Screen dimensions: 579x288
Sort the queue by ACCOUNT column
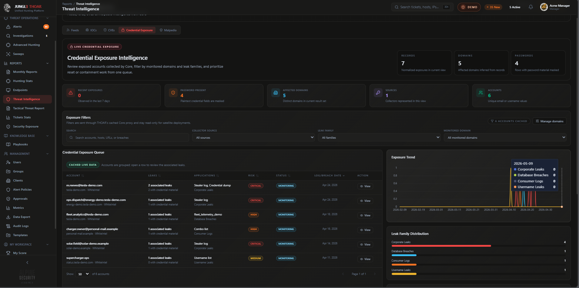pos(75,176)
